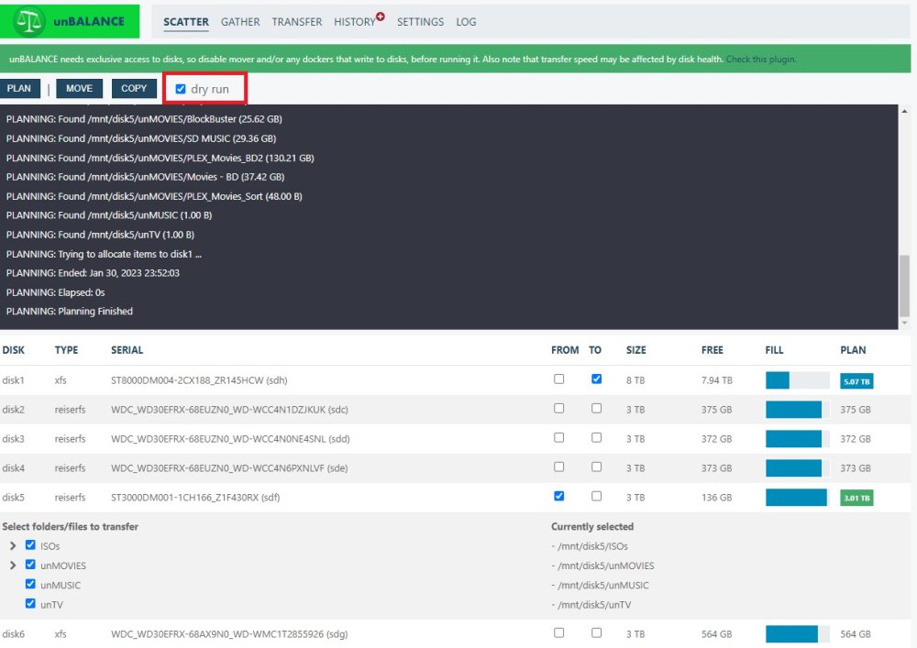This screenshot has width=917, height=648.
Task: Check the TO box for disk5
Action: click(x=597, y=496)
